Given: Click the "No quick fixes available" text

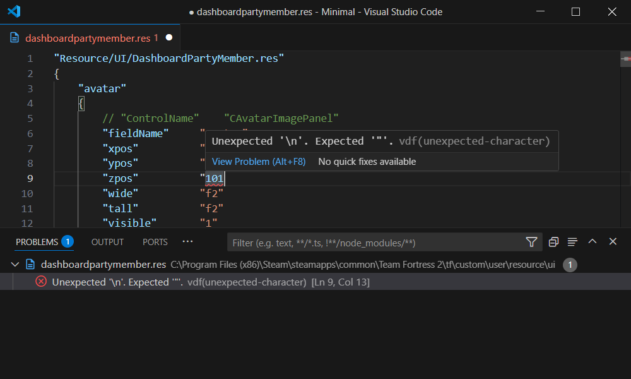Looking at the screenshot, I should 367,162.
